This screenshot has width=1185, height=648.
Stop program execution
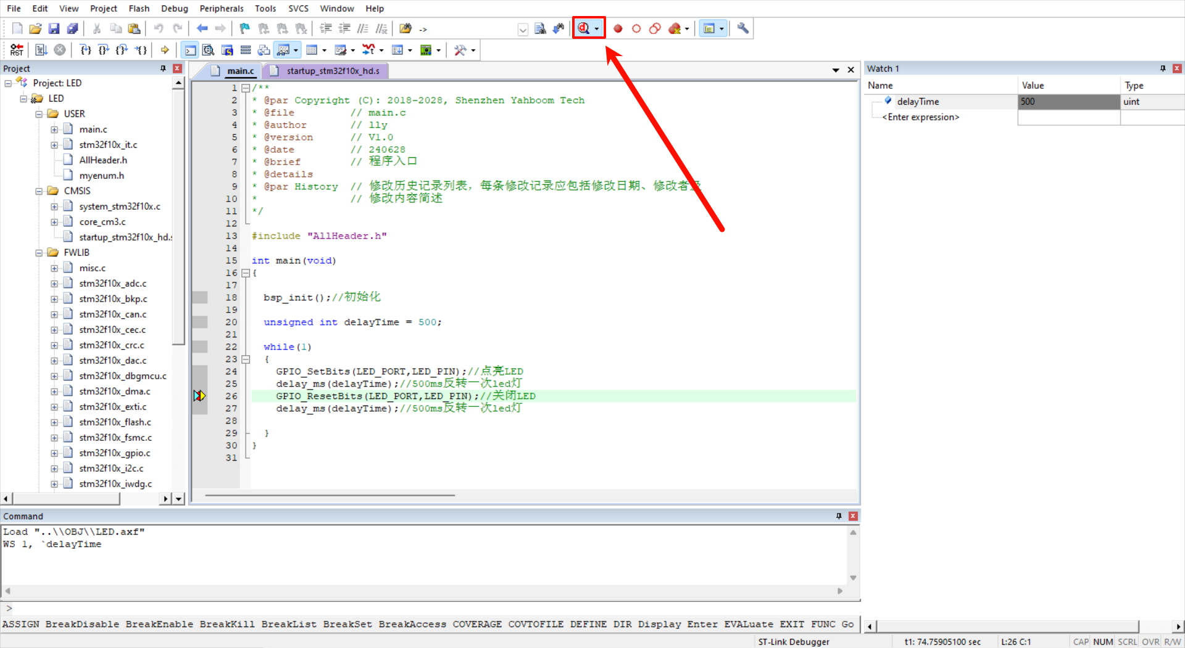click(60, 50)
